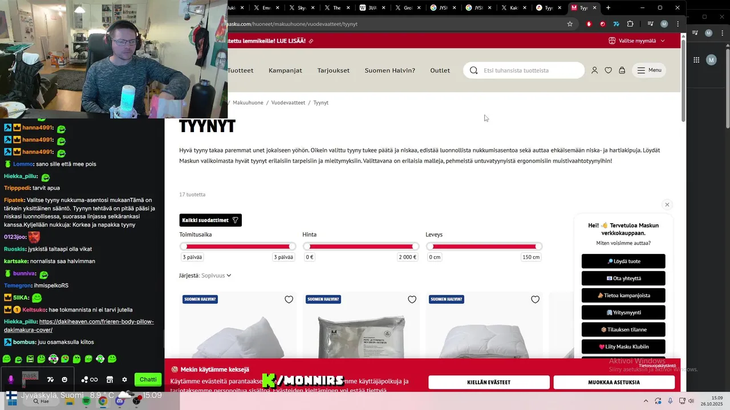730x410 pixels.
Task: Favorite the third product with heart icon
Action: 535,300
